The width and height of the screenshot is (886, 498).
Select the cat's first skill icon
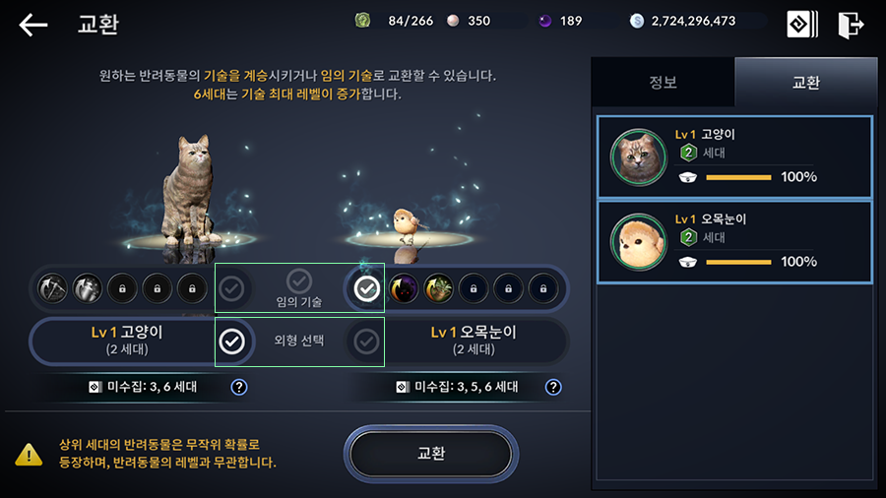point(52,288)
